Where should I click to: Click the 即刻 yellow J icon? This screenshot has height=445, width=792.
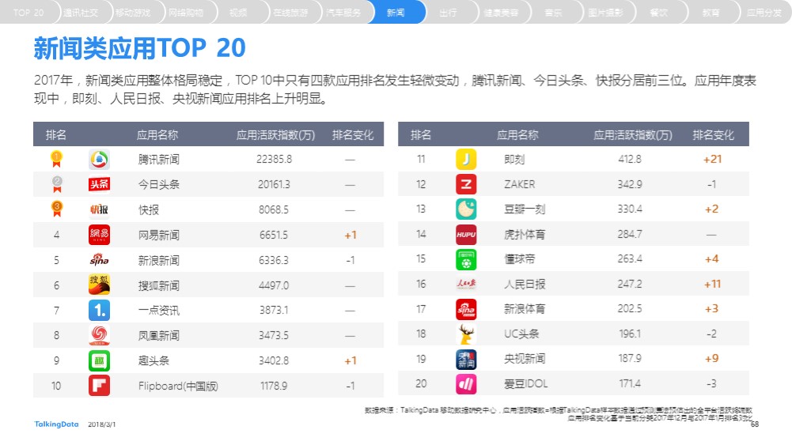pos(466,159)
